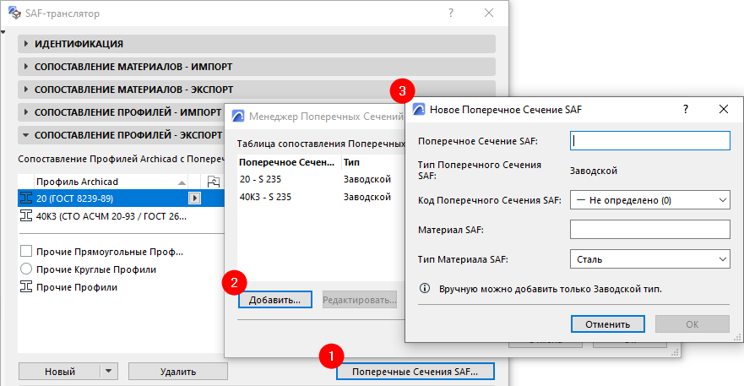The image size is (744, 386).
Task: Open arrow button on the 20 (ГОСТ 8239-89) row
Action: tap(194, 198)
